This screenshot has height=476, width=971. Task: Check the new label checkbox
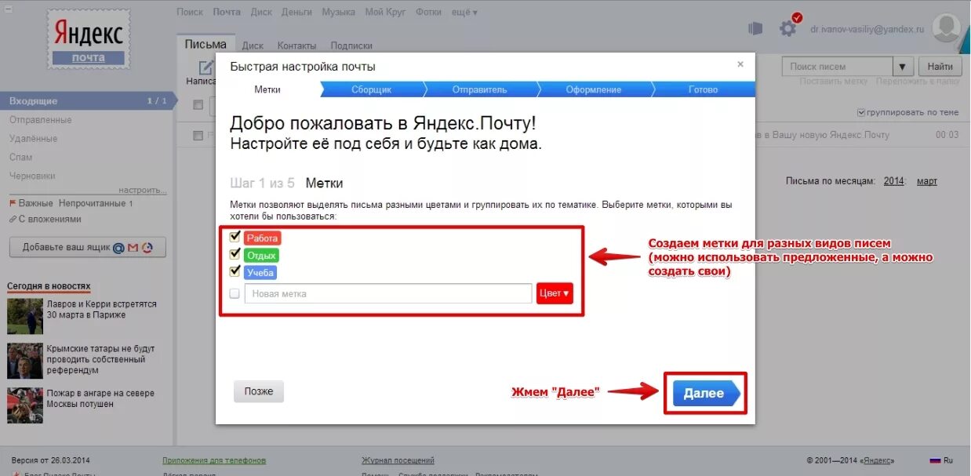235,293
